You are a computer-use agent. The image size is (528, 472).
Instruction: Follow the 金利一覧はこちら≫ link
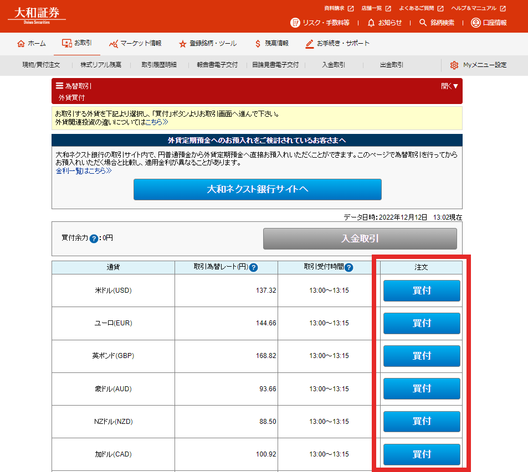pyautogui.click(x=84, y=171)
